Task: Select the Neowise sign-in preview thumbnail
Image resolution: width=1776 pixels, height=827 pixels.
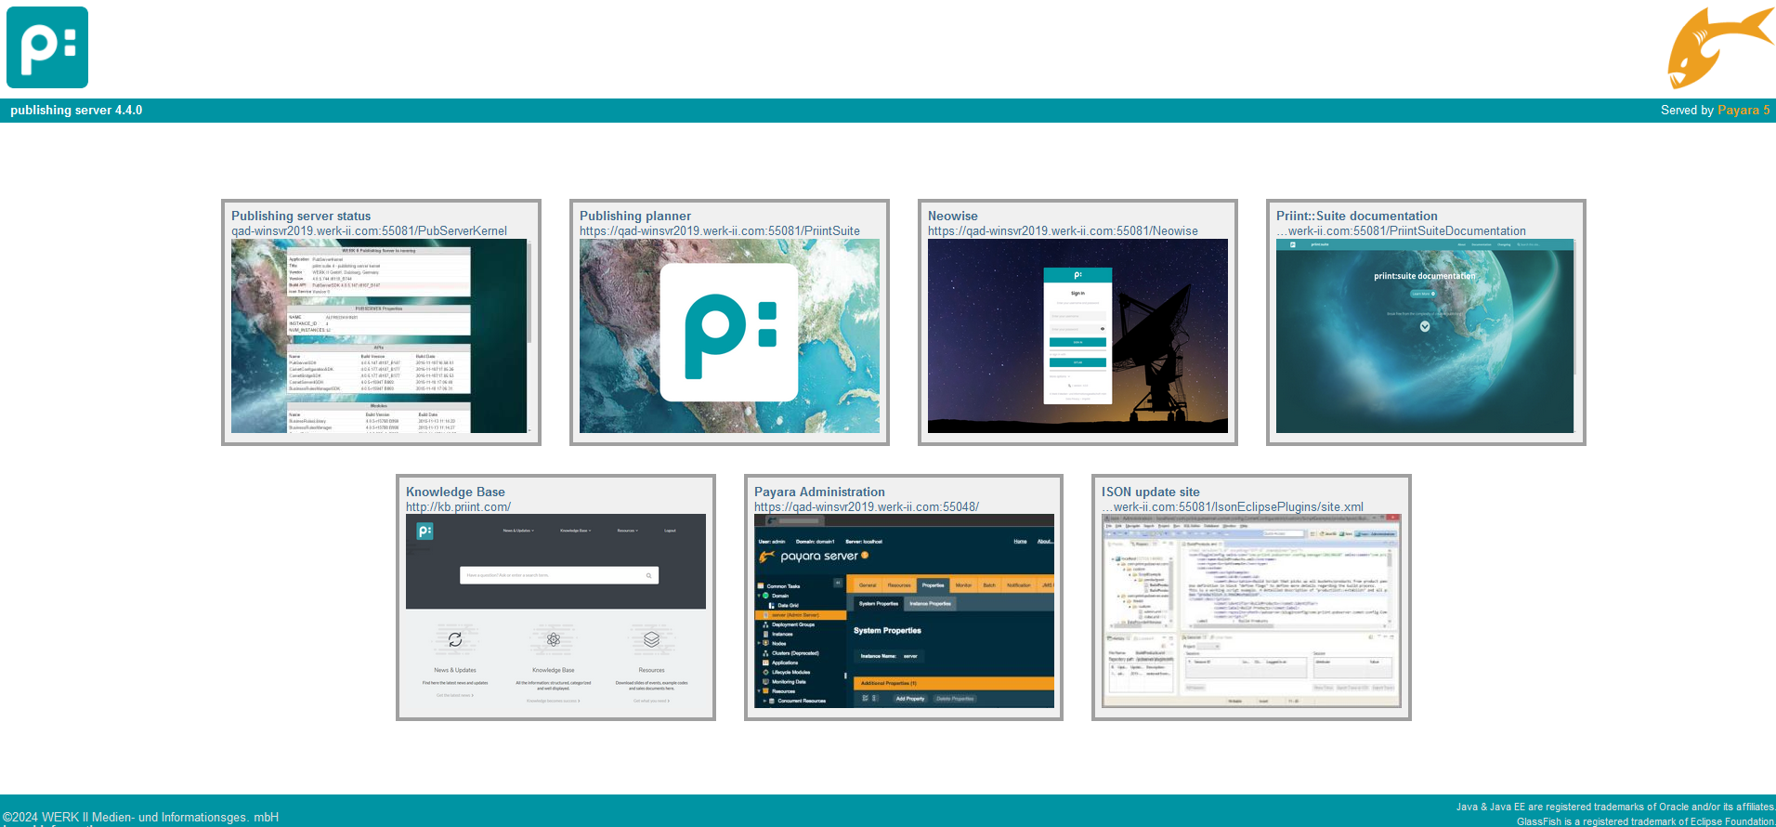Action: [x=1077, y=335]
